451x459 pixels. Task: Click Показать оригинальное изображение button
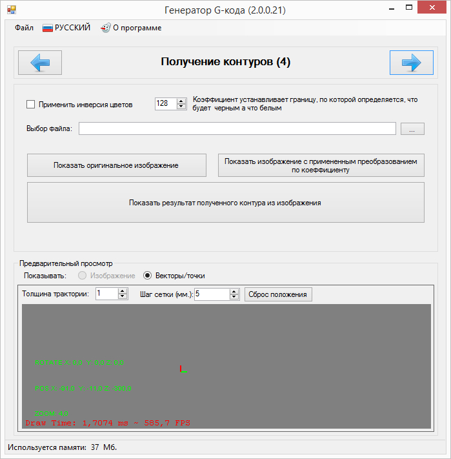(x=117, y=165)
